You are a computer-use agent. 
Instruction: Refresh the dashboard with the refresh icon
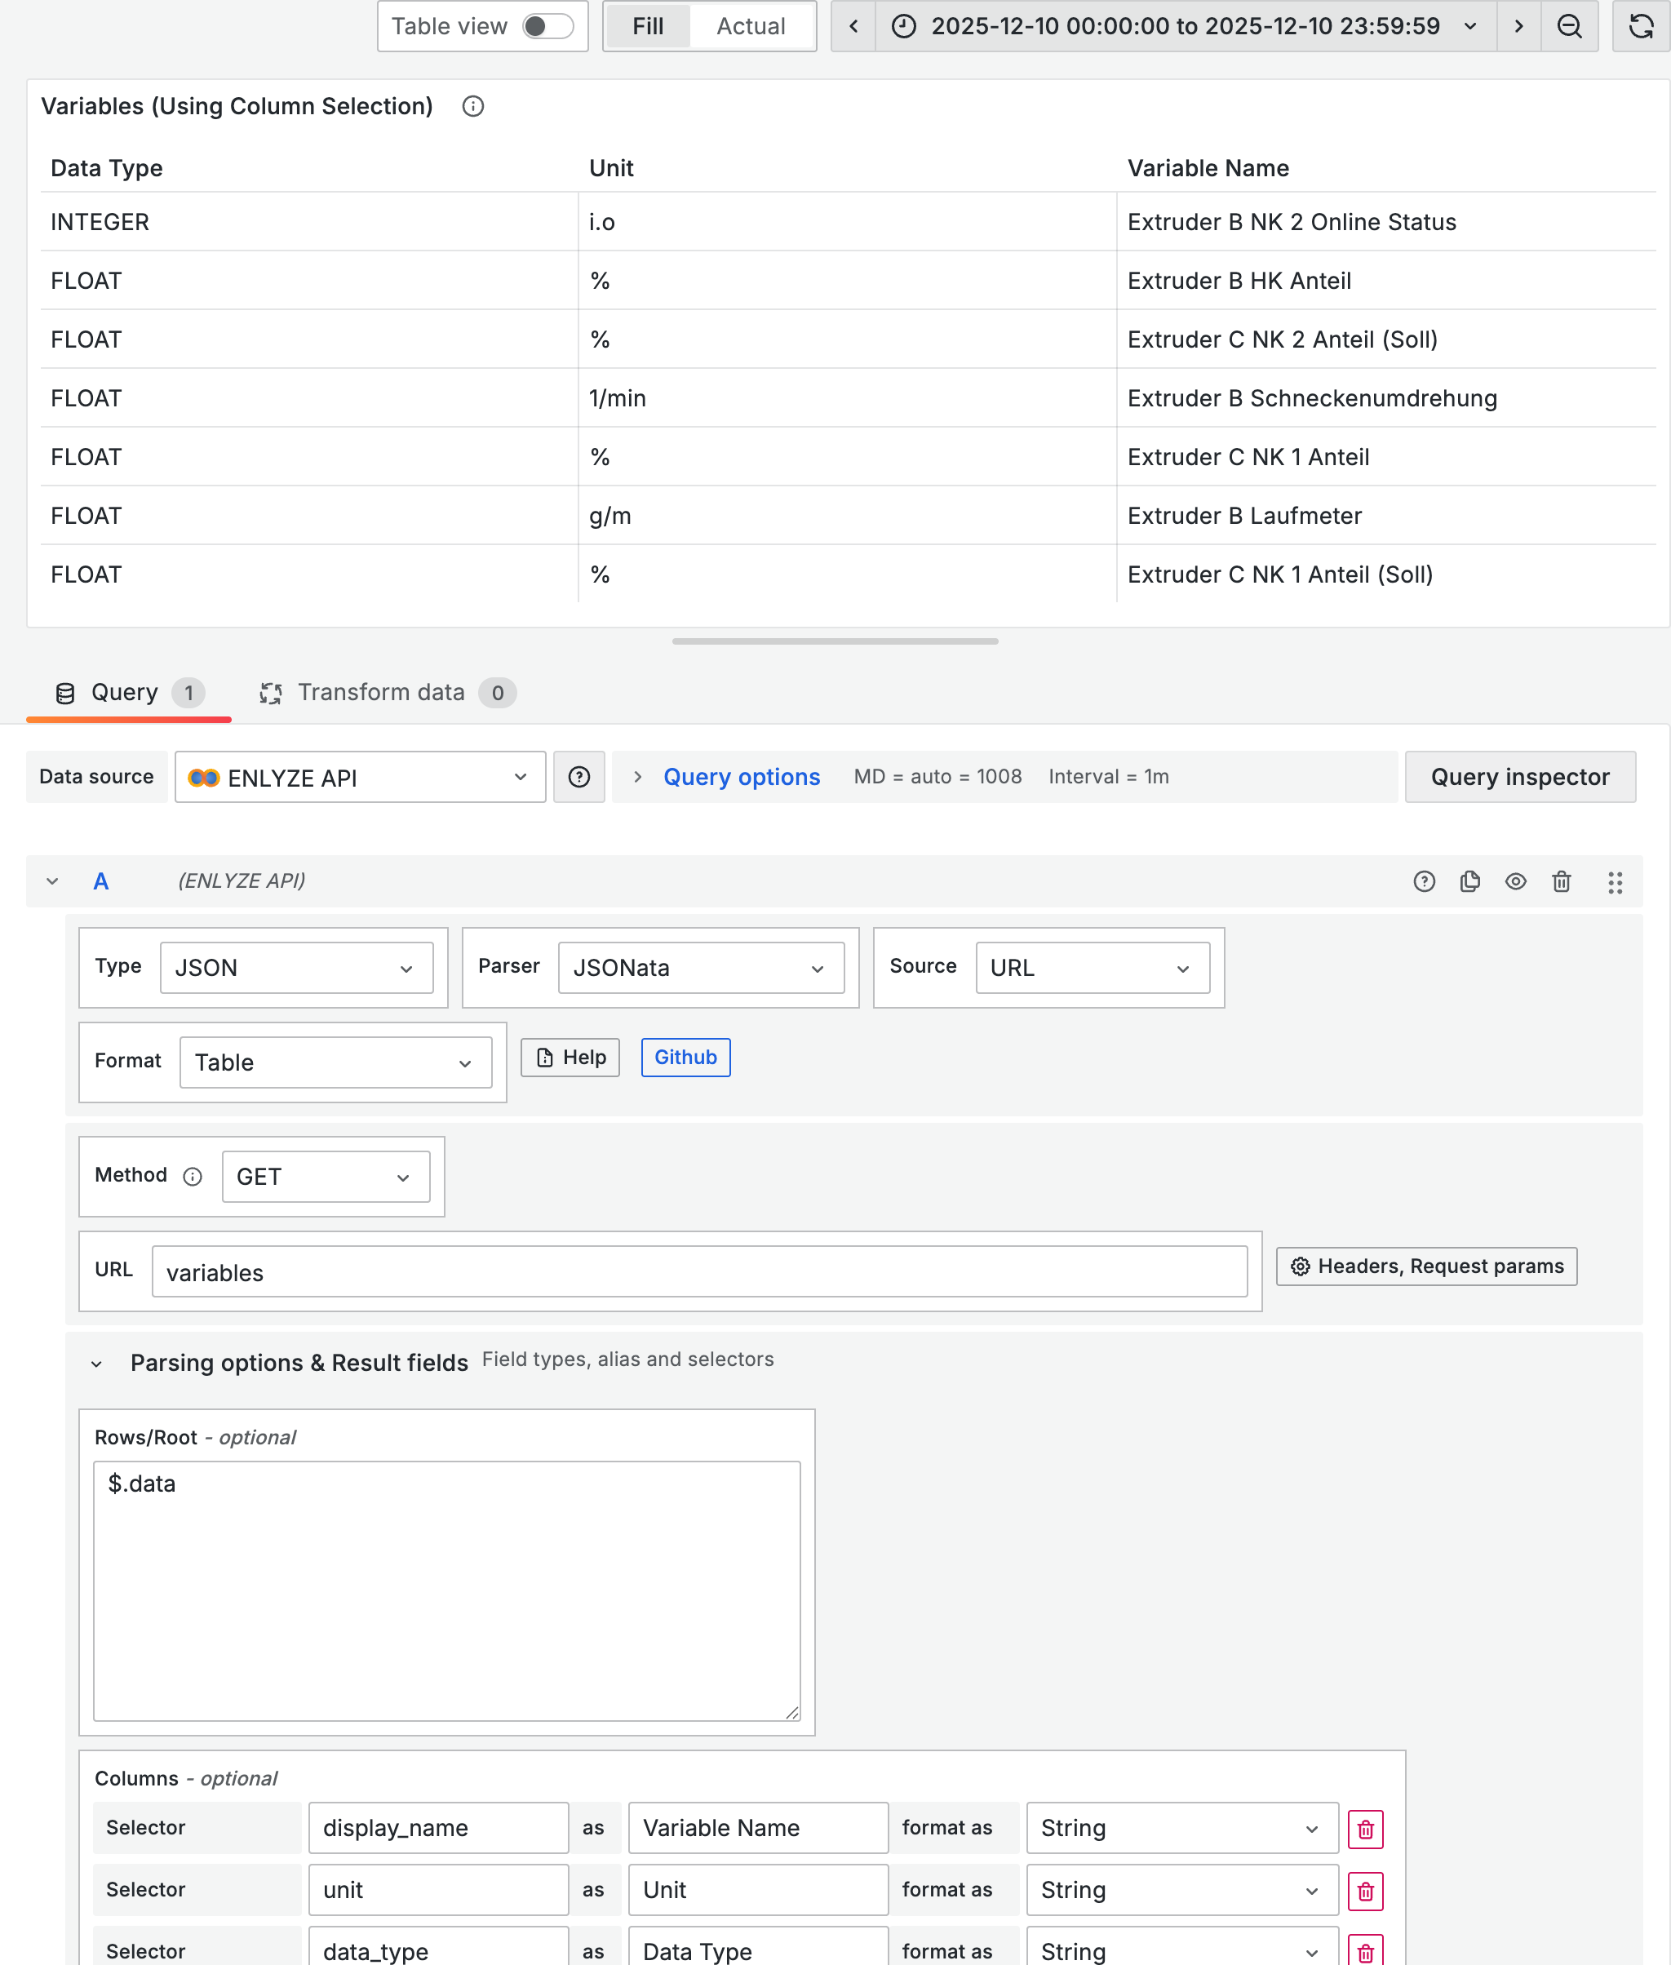pos(1641,25)
